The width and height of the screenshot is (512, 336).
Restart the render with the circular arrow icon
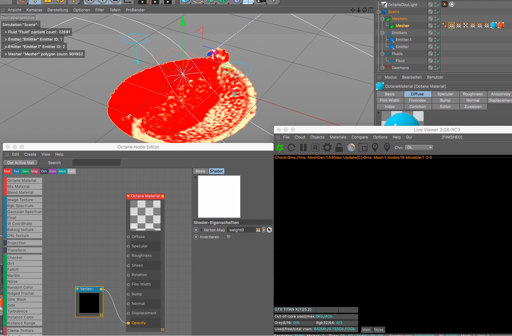coord(291,148)
